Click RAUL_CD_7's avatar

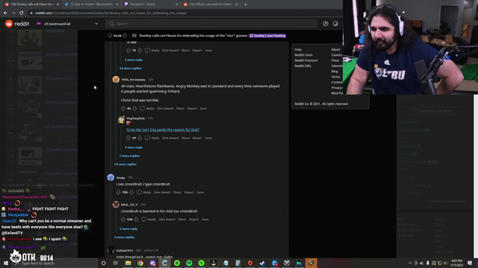(116, 205)
